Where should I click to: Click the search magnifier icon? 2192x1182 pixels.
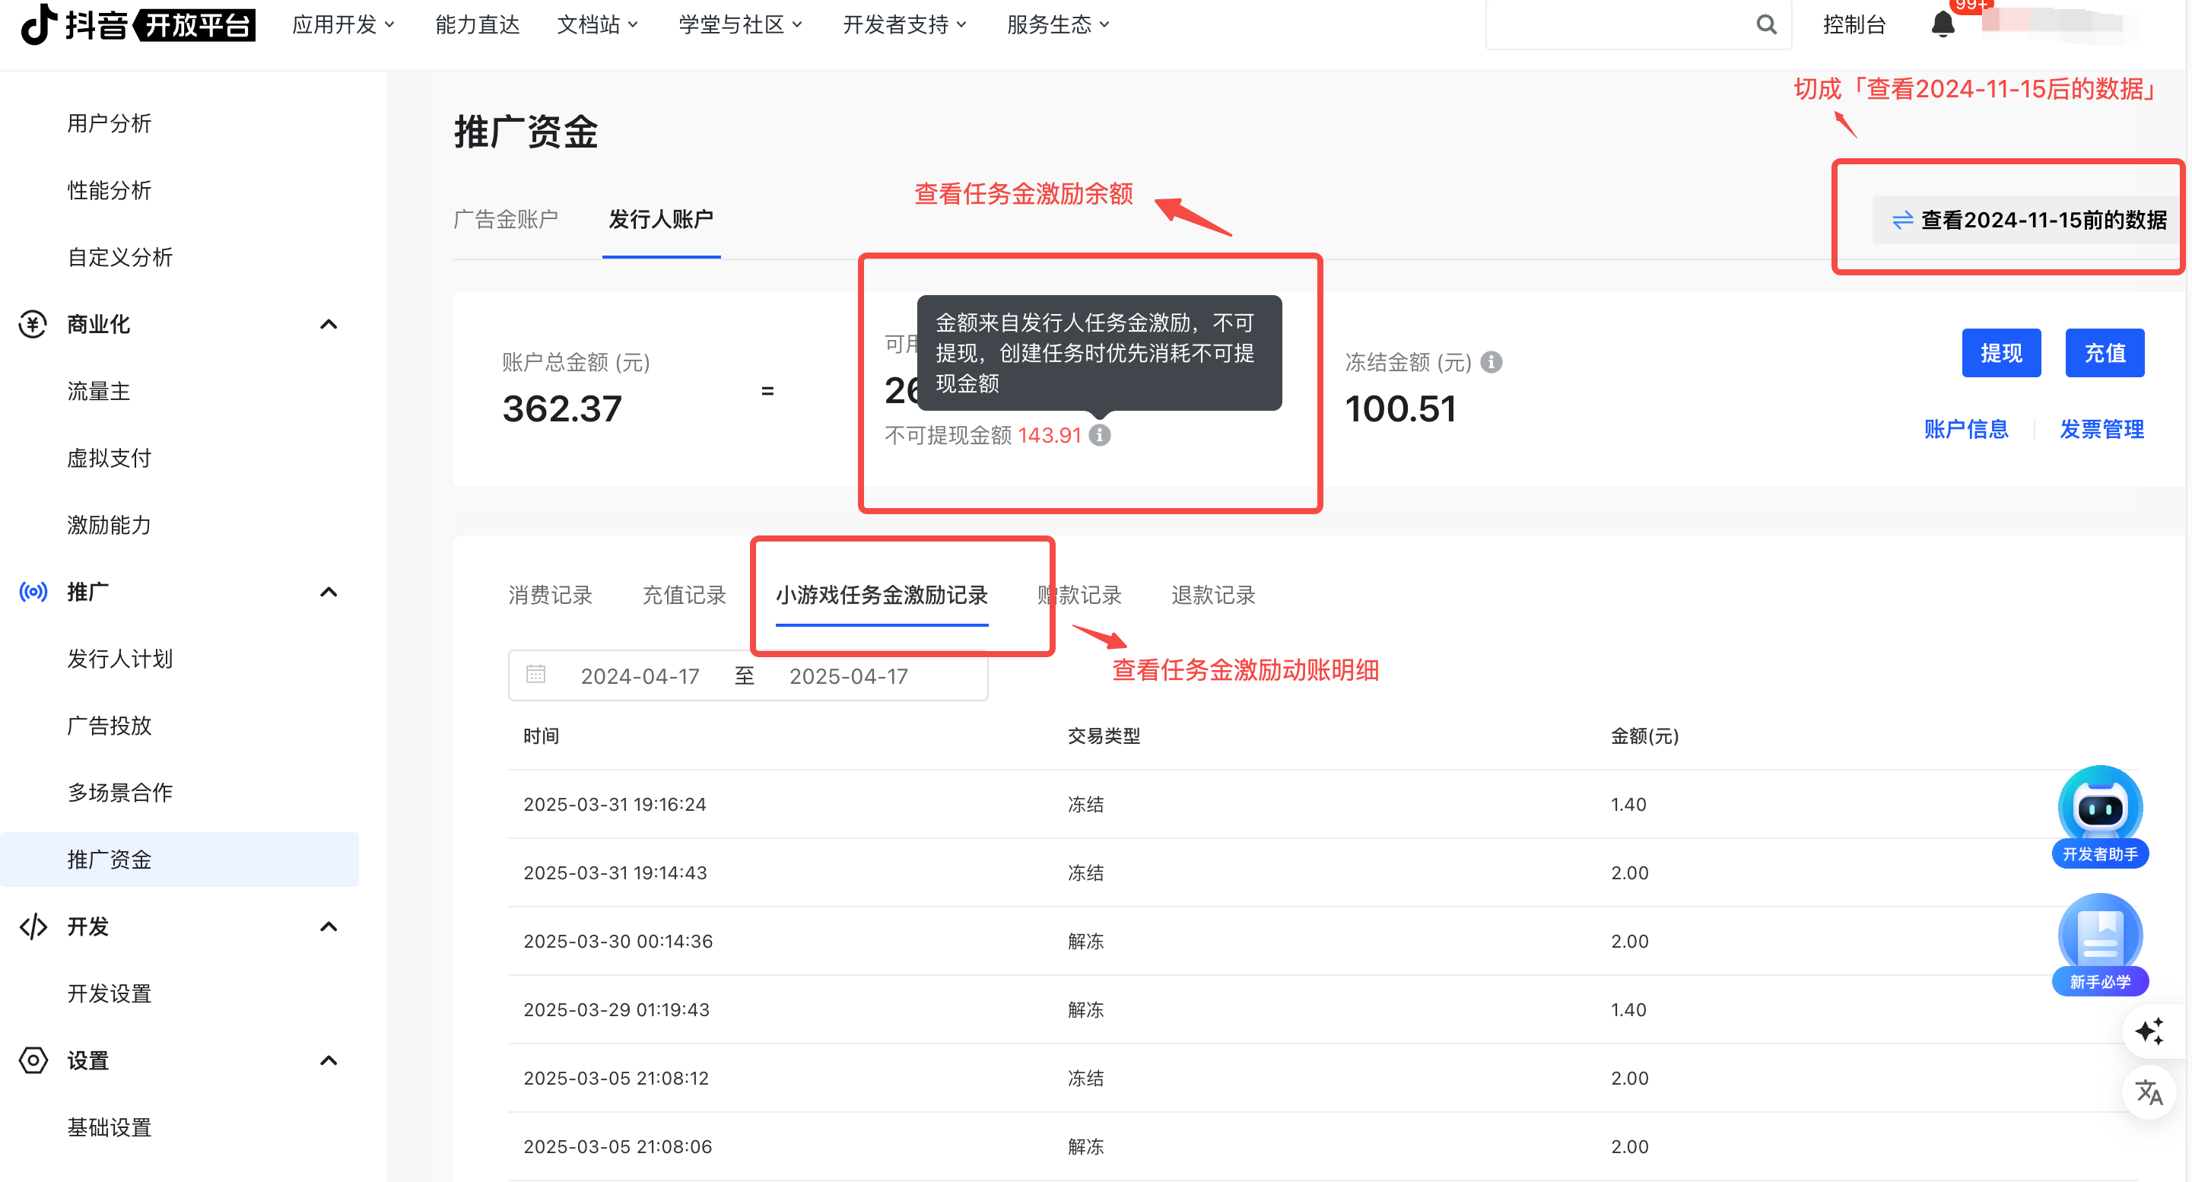(1765, 24)
